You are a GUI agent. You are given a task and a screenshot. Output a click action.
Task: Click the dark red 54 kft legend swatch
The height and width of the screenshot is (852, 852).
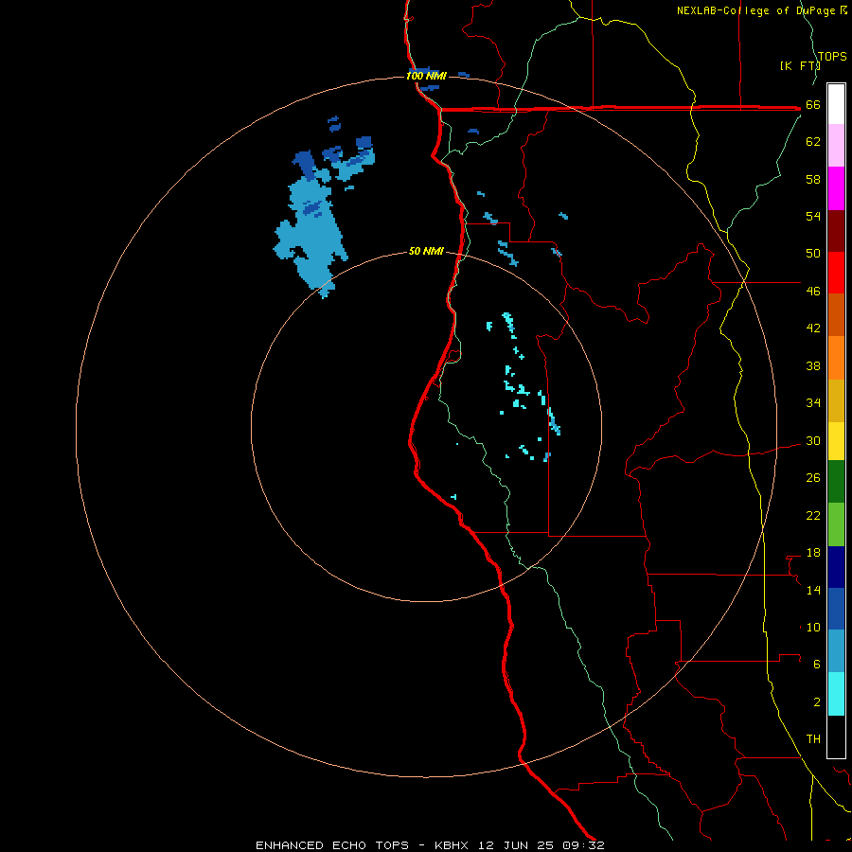(x=836, y=231)
